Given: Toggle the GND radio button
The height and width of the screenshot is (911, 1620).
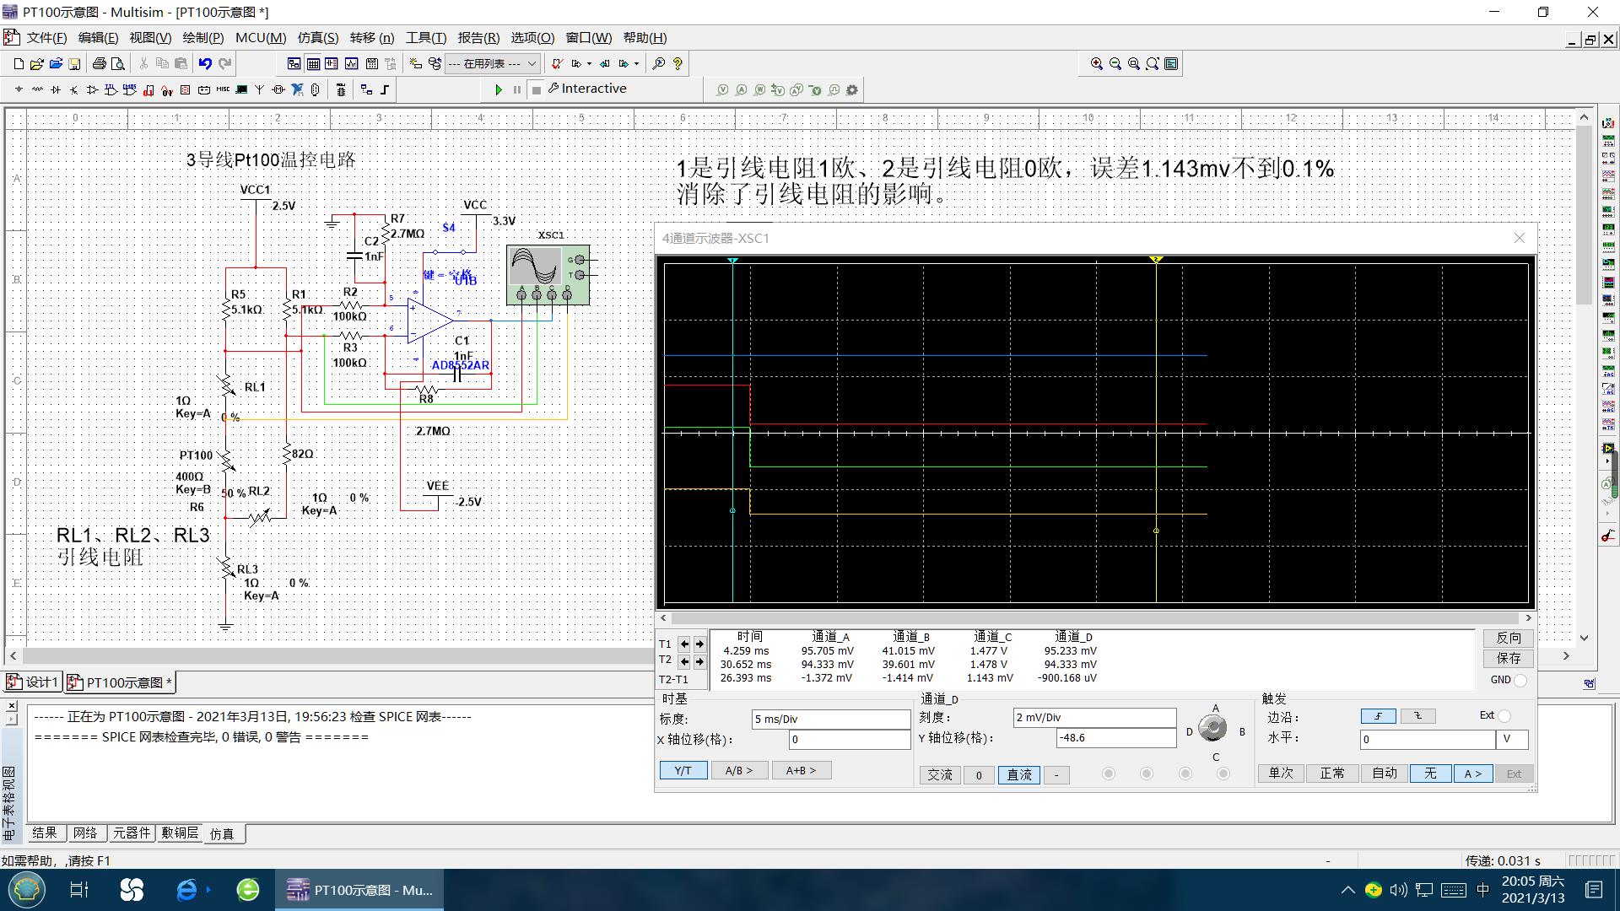Looking at the screenshot, I should click(x=1520, y=680).
